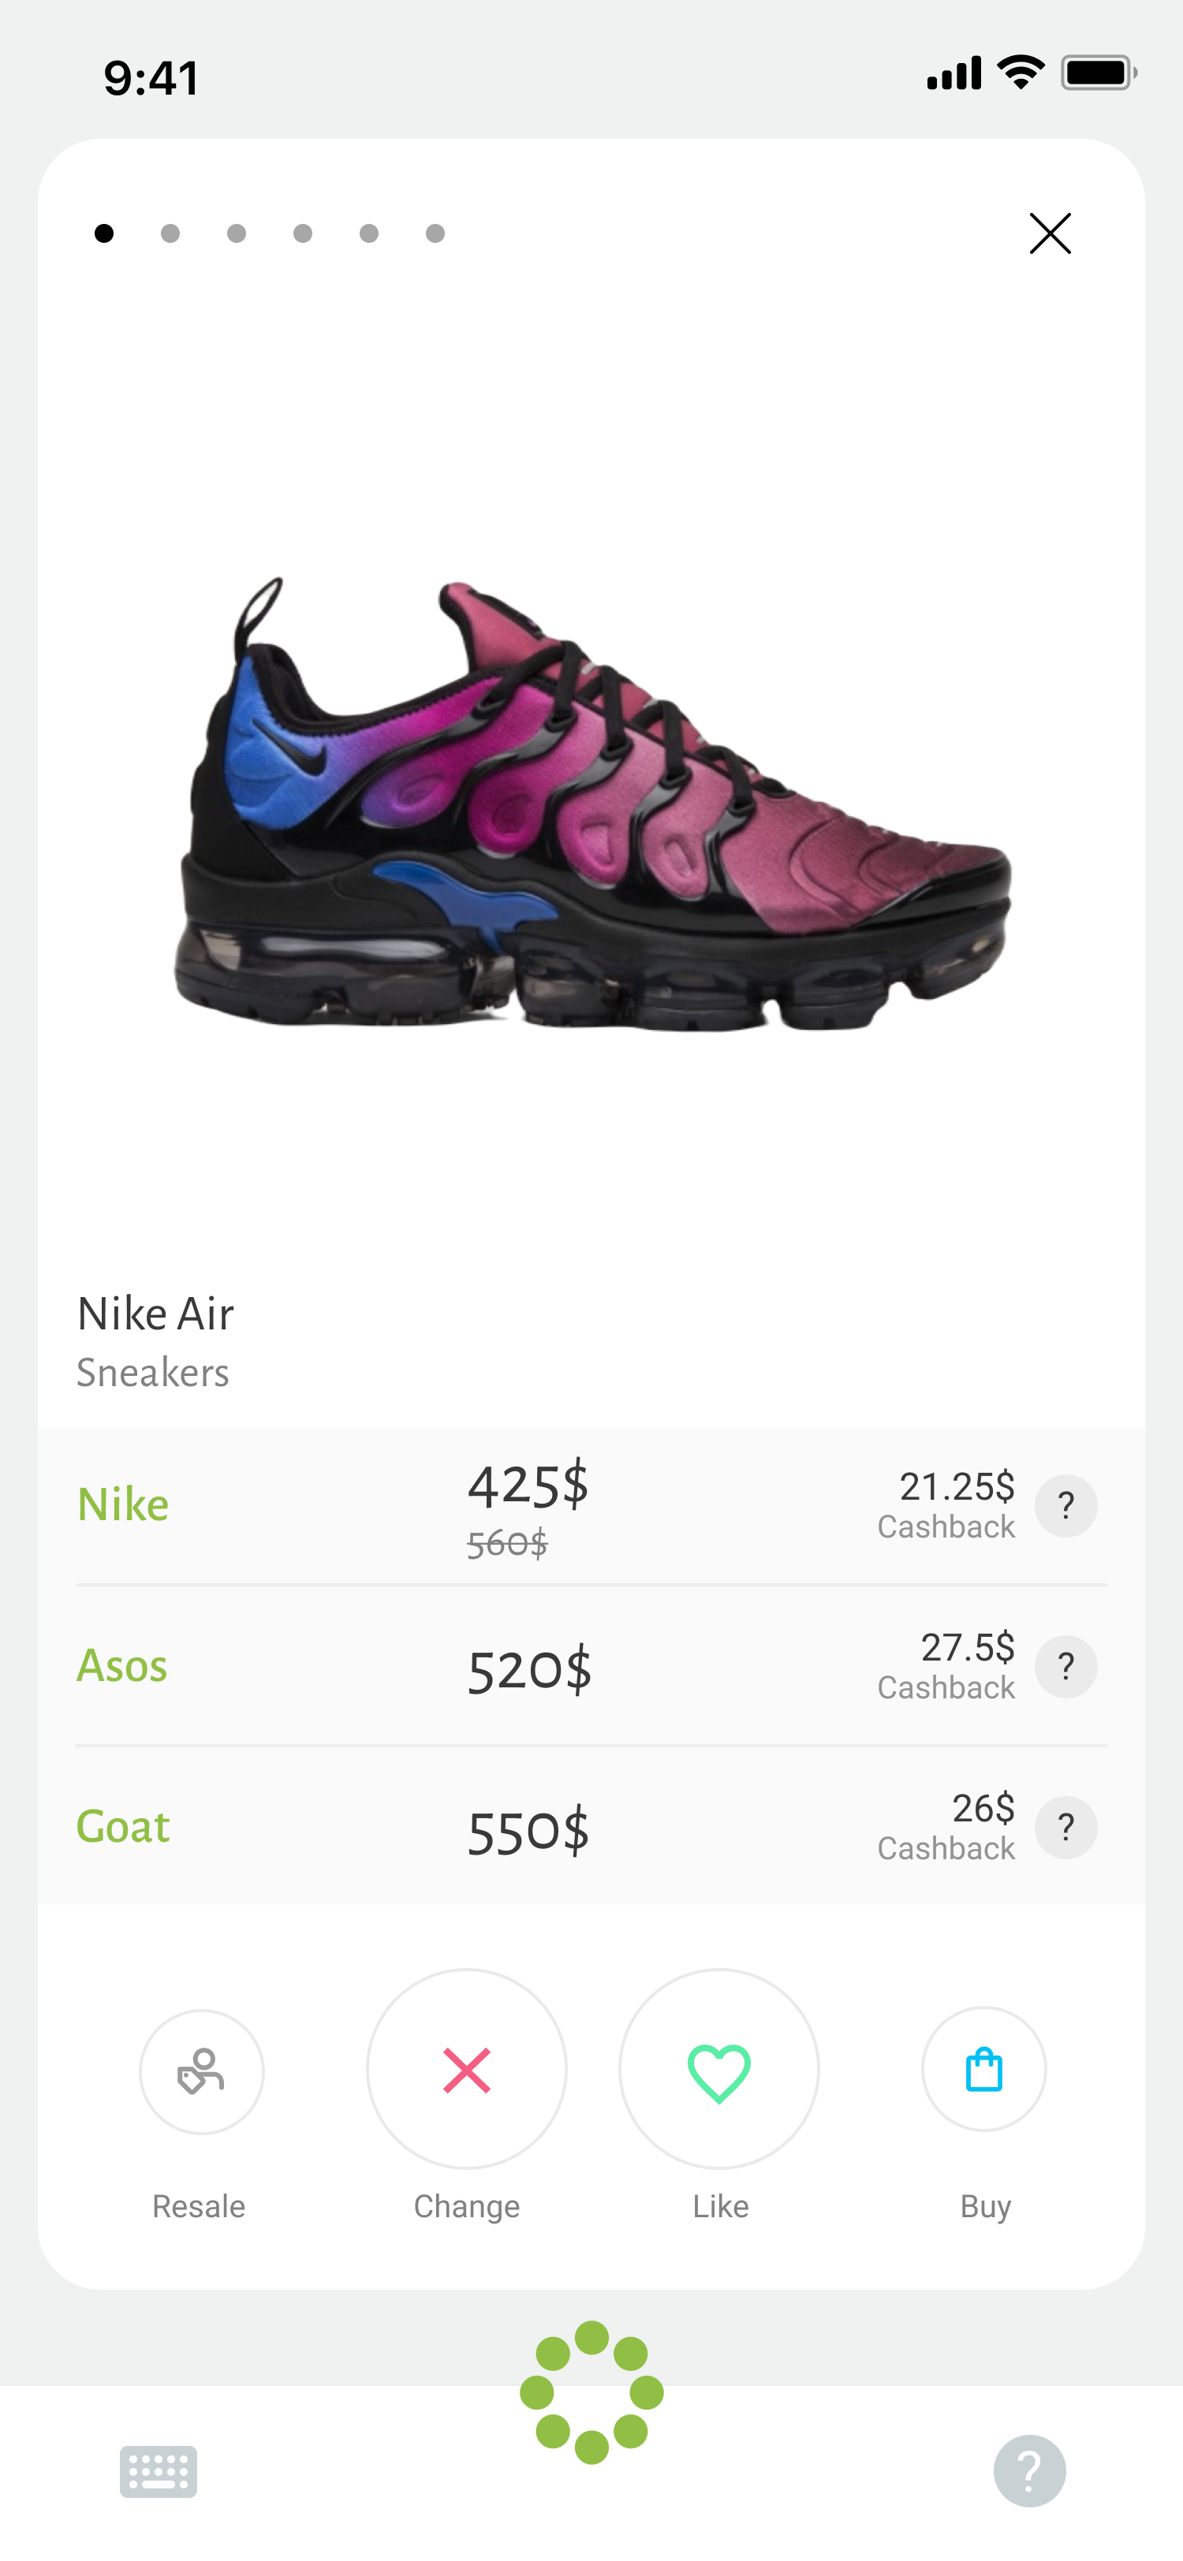Tap the blue shopping bag Buy icon

pyautogui.click(x=983, y=2069)
